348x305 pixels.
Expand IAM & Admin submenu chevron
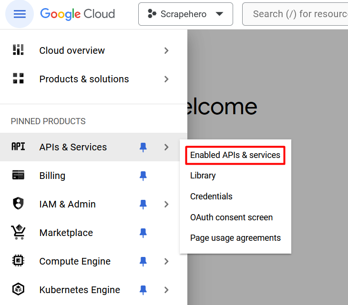(x=166, y=205)
